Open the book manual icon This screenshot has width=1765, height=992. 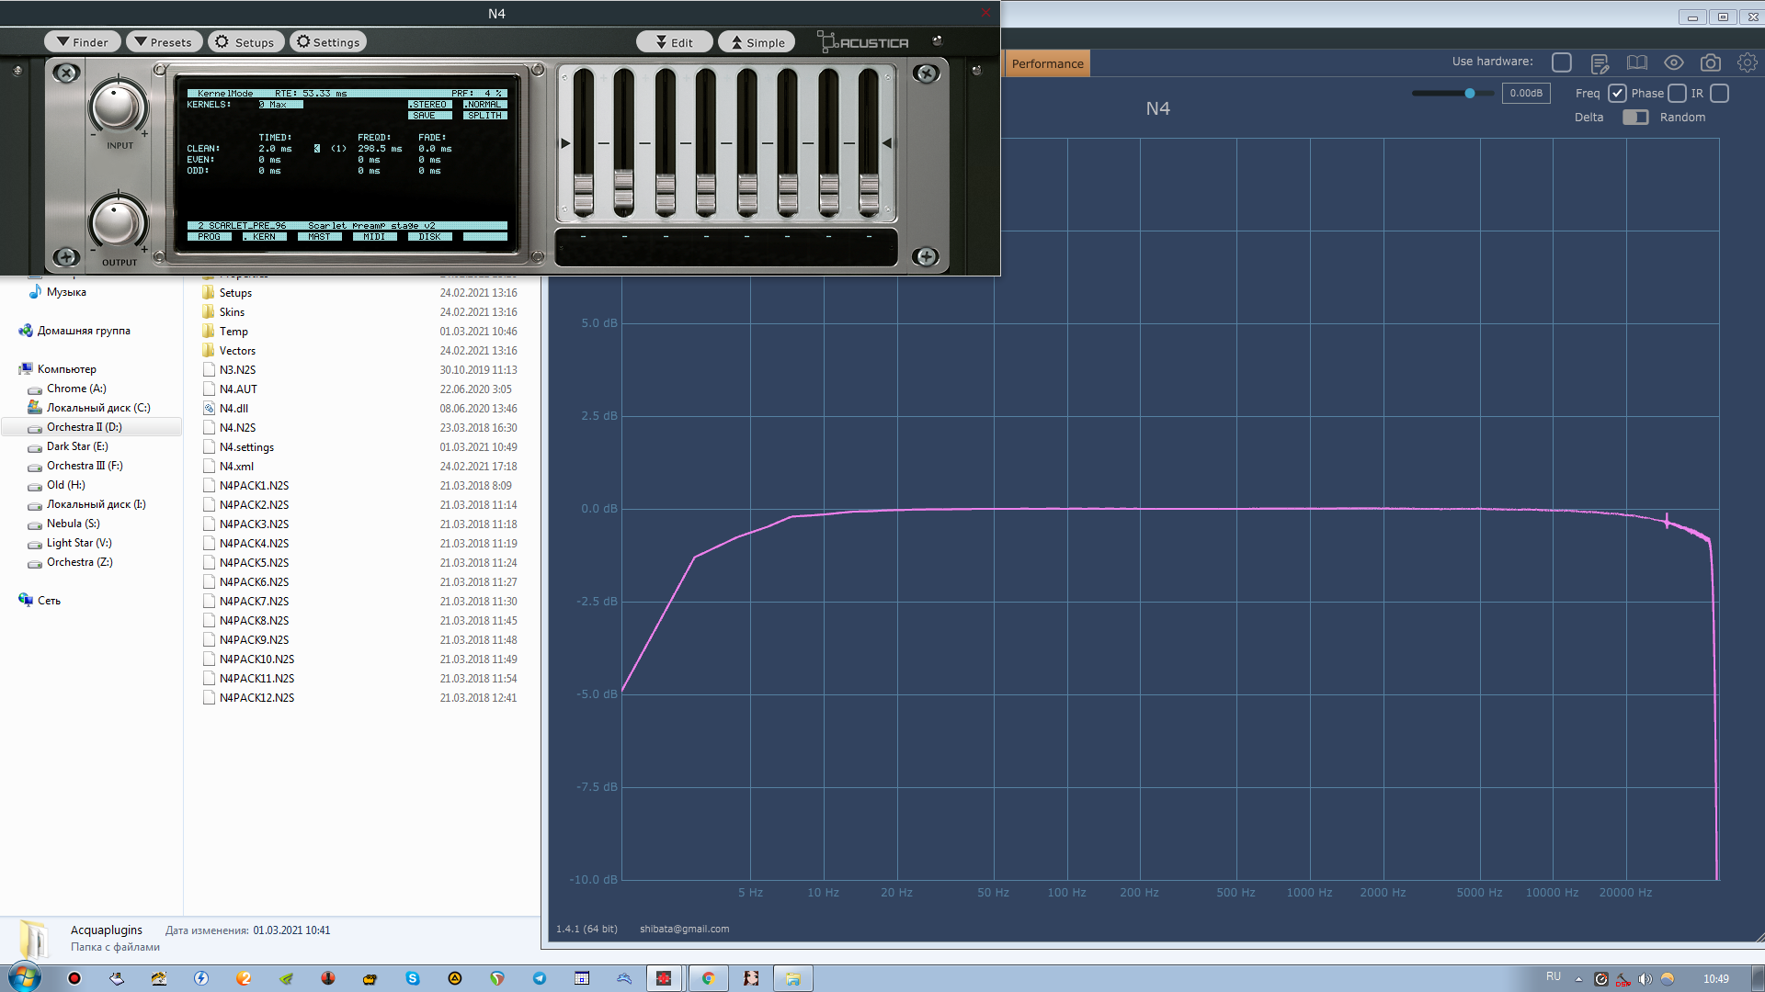point(1636,62)
